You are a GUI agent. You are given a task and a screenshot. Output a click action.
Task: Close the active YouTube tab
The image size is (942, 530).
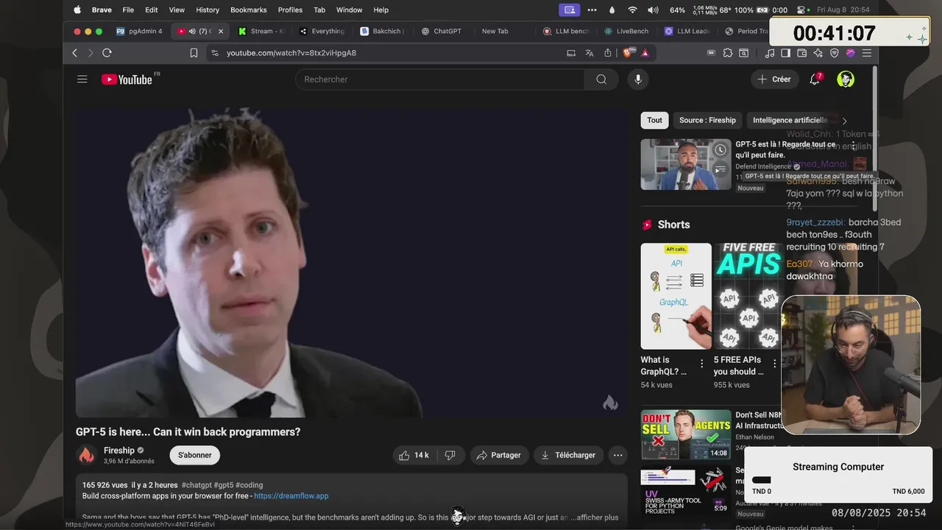(221, 32)
